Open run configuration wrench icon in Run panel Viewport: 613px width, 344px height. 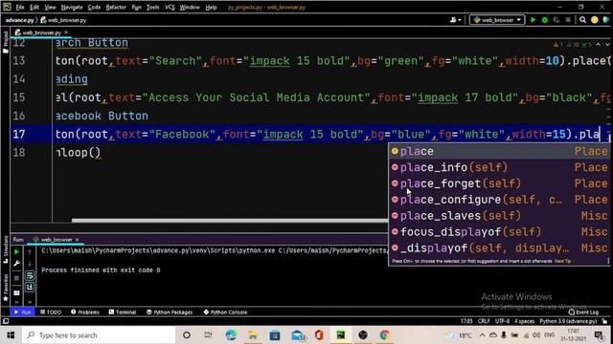[x=16, y=264]
